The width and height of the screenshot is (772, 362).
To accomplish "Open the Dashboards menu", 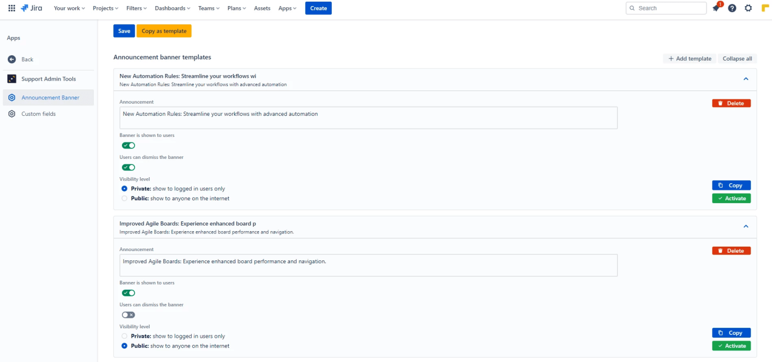I will coord(172,8).
